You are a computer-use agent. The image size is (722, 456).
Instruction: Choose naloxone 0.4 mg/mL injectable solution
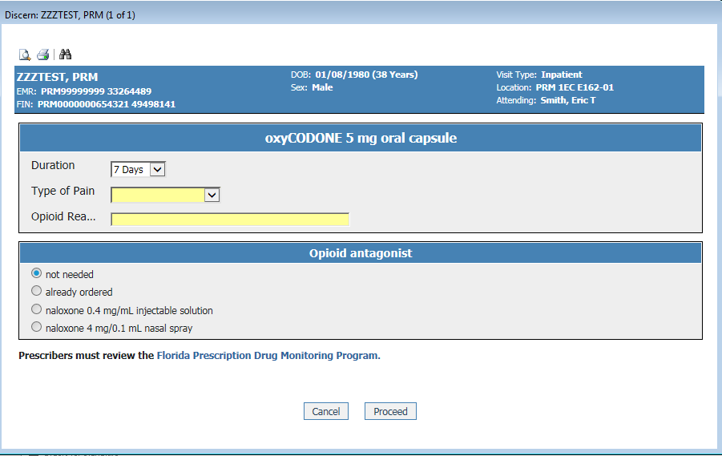tap(36, 309)
